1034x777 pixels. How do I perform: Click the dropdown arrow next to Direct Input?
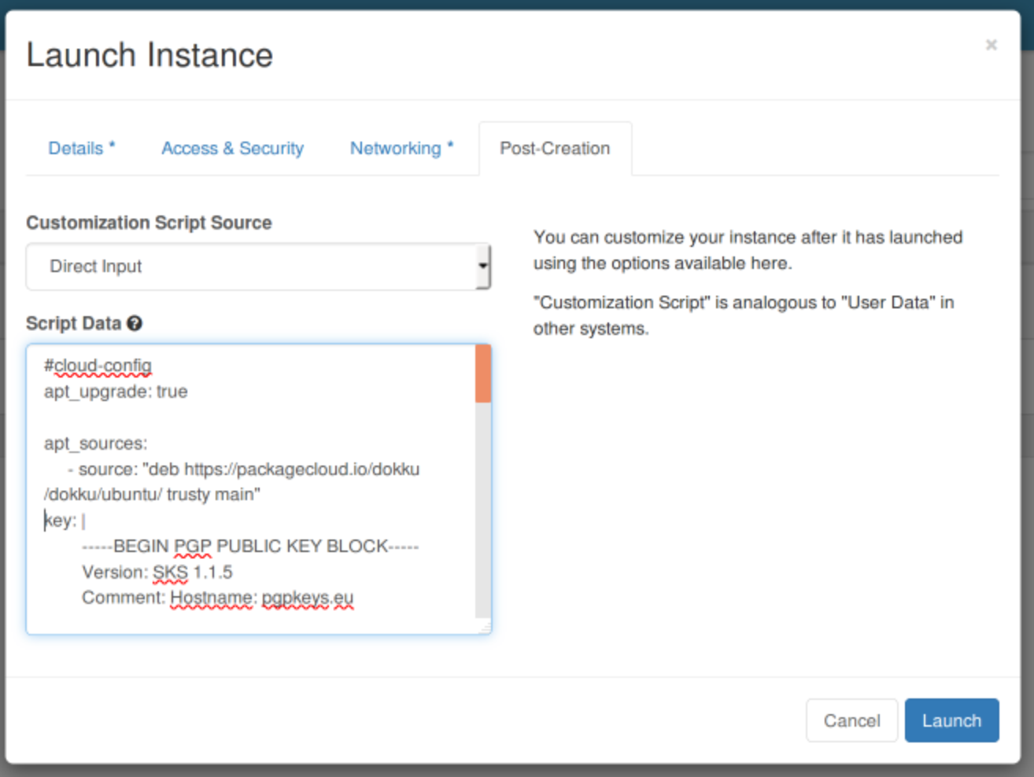tap(482, 266)
